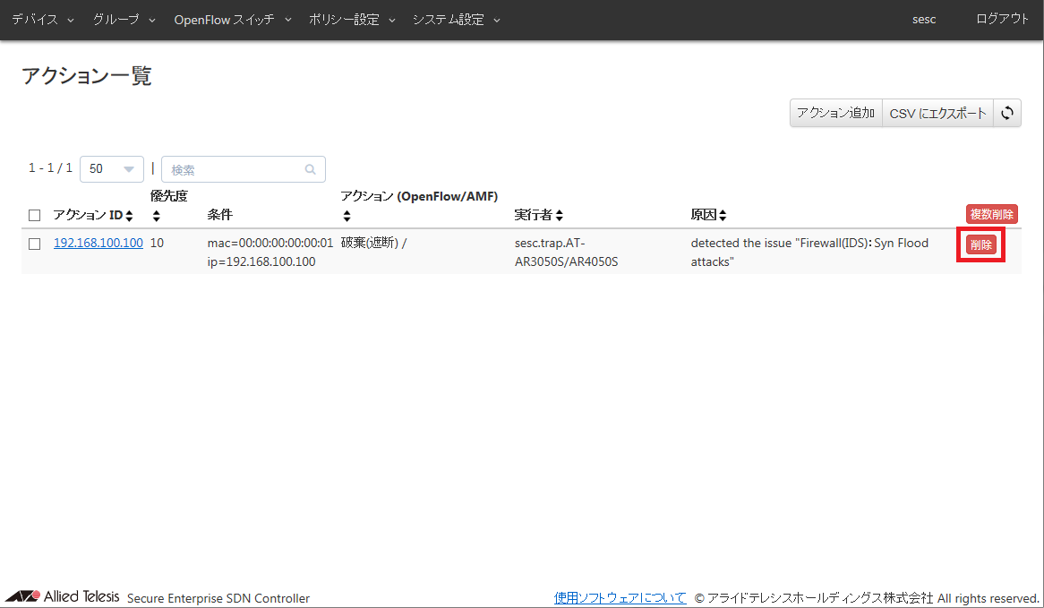Check the box for row 192.168.100.100

35,244
